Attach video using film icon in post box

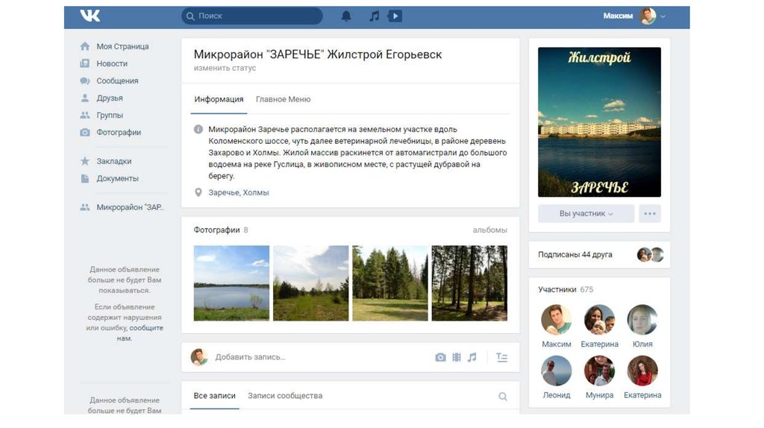pos(457,357)
